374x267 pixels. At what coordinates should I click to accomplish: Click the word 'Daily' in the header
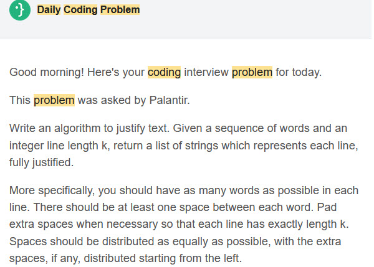(49, 10)
